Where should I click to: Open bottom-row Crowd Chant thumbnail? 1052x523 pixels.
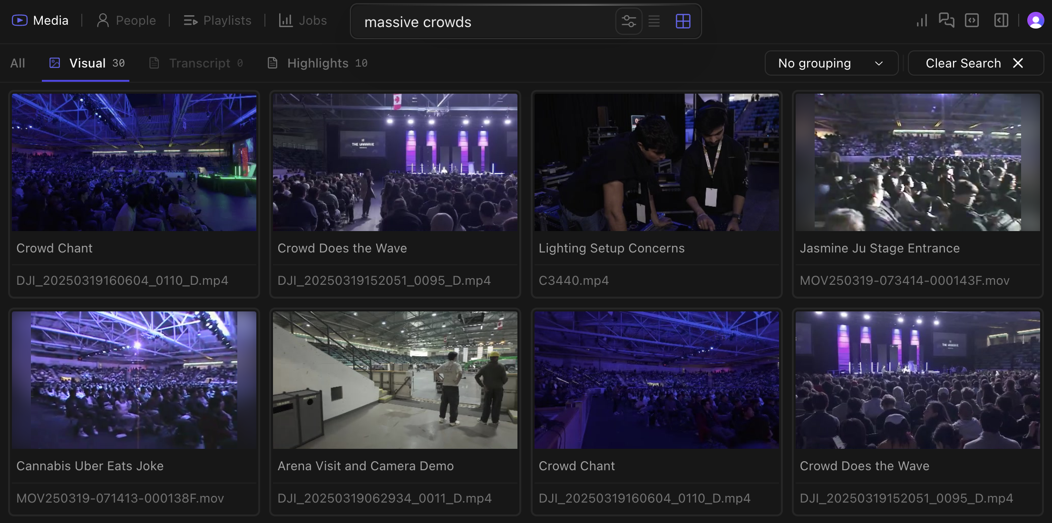click(656, 380)
